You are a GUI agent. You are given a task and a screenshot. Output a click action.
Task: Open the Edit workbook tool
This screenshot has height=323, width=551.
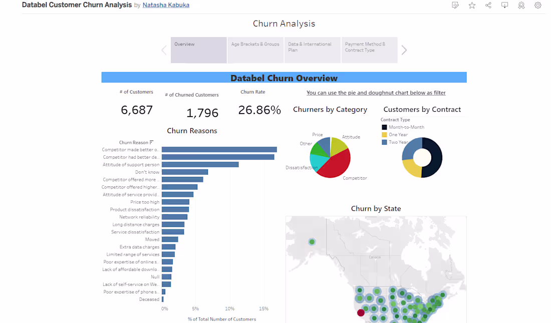[x=455, y=5]
